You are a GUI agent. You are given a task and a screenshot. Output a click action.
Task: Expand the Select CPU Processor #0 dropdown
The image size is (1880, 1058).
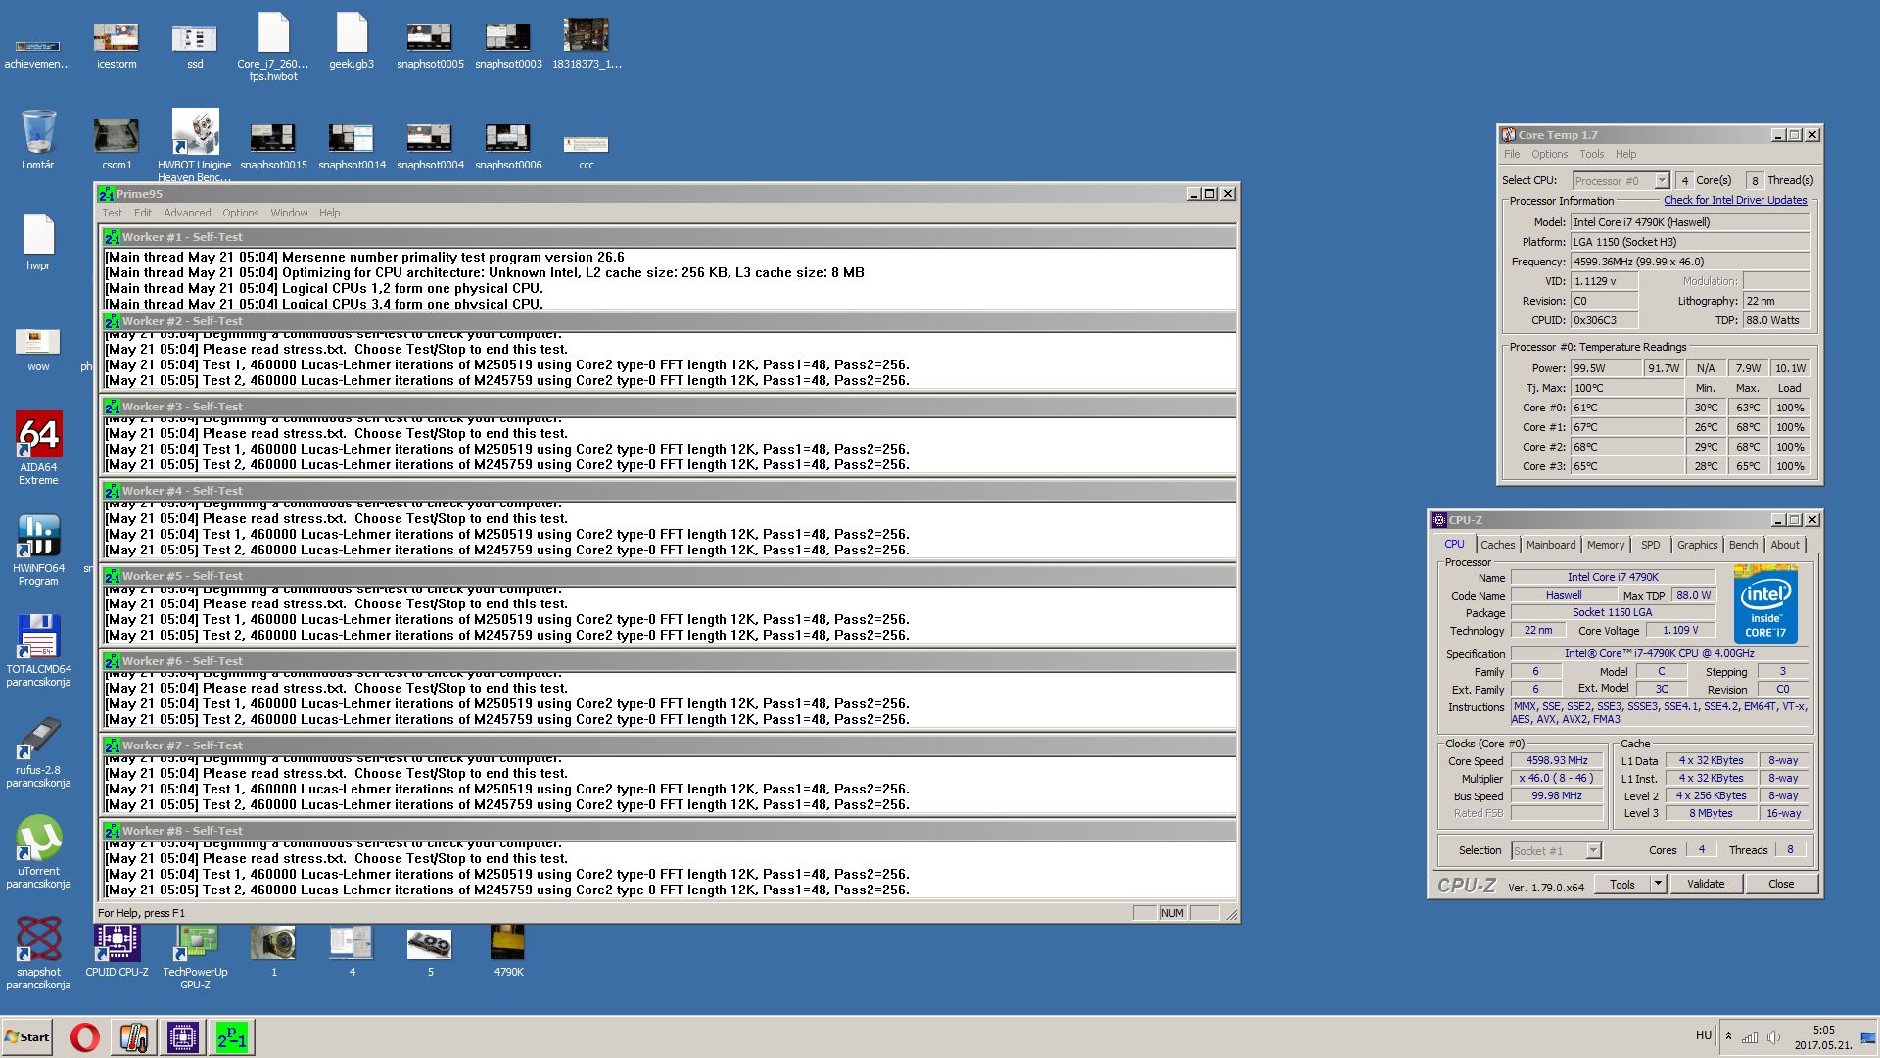pos(1662,180)
